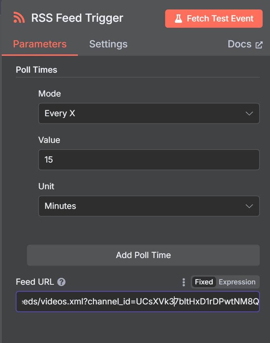Expand the Unit dropdown showing Minutes
The image size is (270, 343).
coord(149,206)
